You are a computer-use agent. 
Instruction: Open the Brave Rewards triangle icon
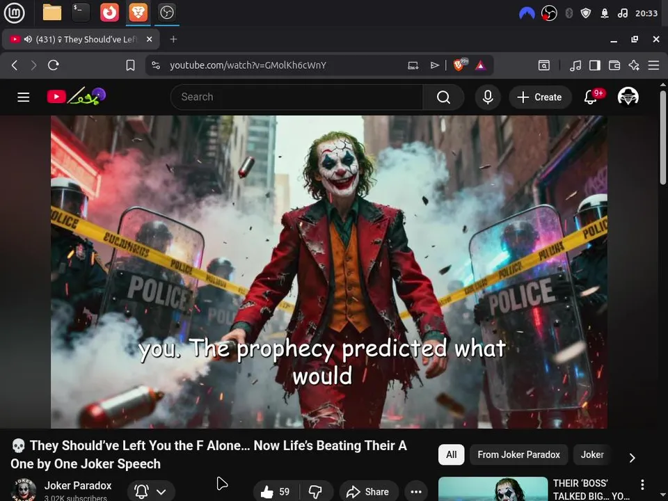point(481,65)
